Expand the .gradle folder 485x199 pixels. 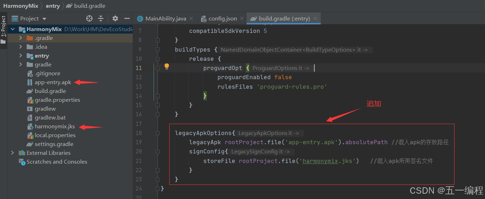(21, 38)
